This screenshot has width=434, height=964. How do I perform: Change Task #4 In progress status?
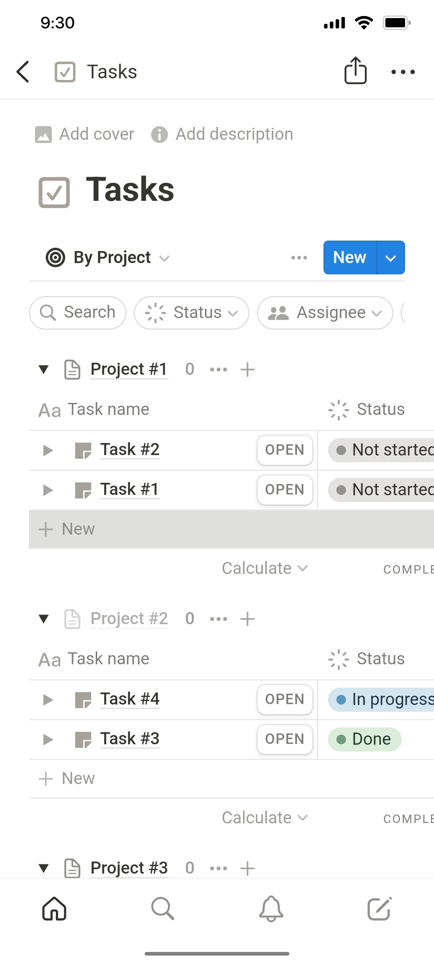(x=381, y=699)
